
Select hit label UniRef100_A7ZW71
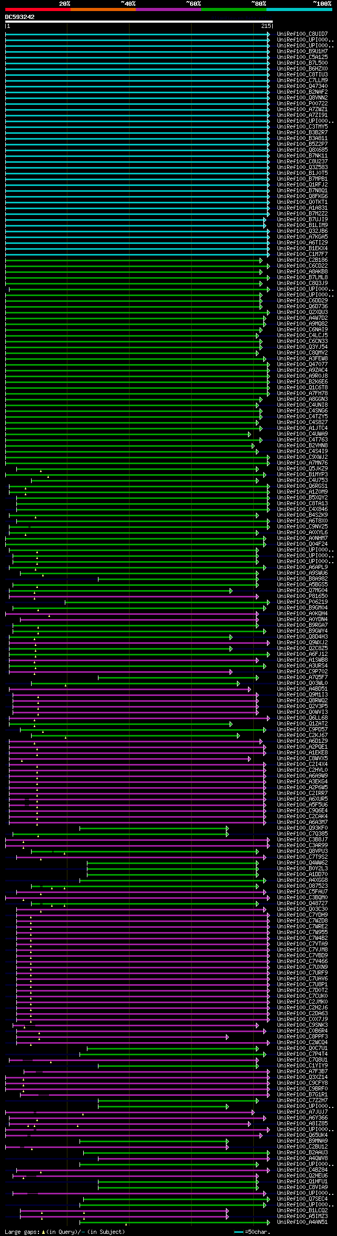click(x=302, y=110)
